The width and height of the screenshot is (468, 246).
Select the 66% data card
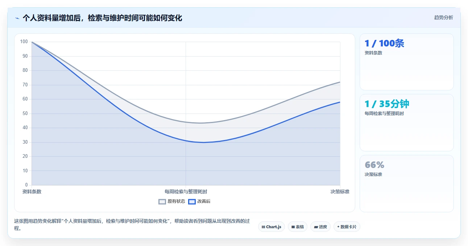(x=406, y=184)
